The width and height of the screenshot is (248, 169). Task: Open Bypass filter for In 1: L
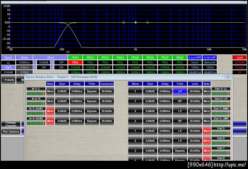point(92,91)
